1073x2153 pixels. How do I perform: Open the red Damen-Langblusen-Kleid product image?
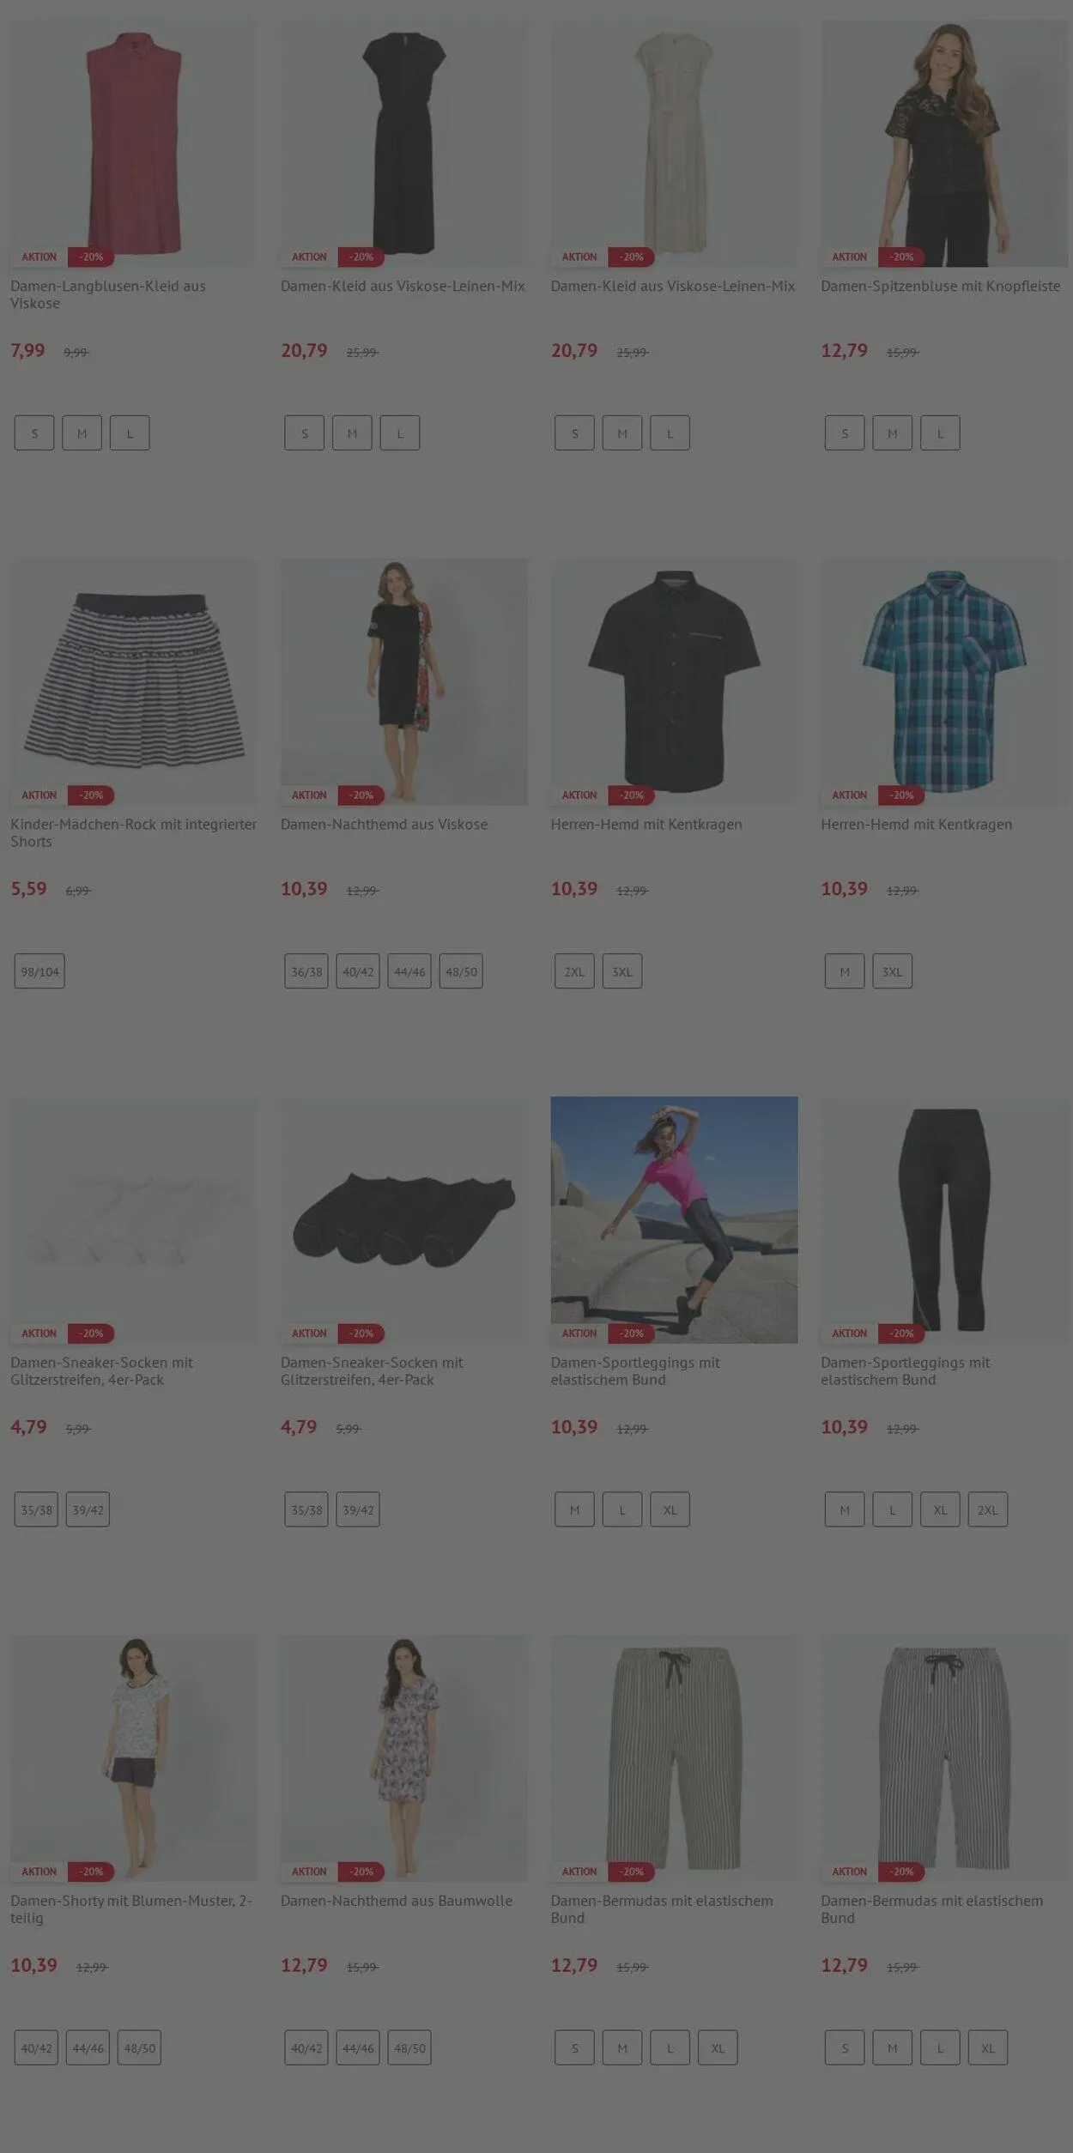click(133, 143)
